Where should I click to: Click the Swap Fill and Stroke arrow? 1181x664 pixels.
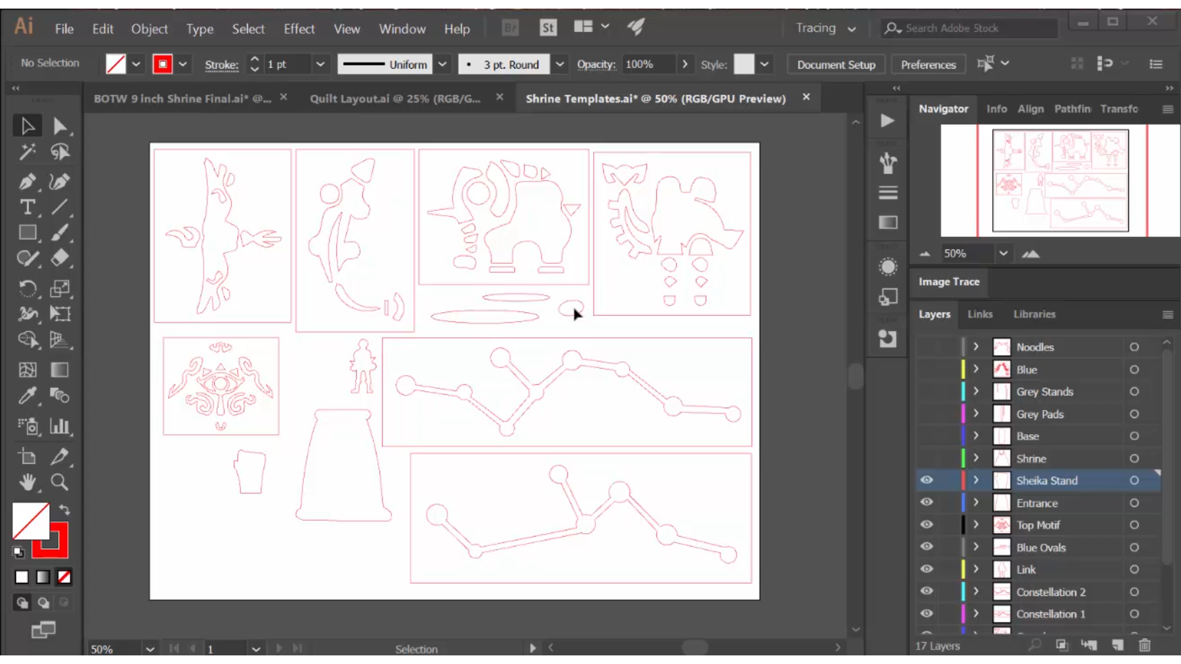coord(64,510)
